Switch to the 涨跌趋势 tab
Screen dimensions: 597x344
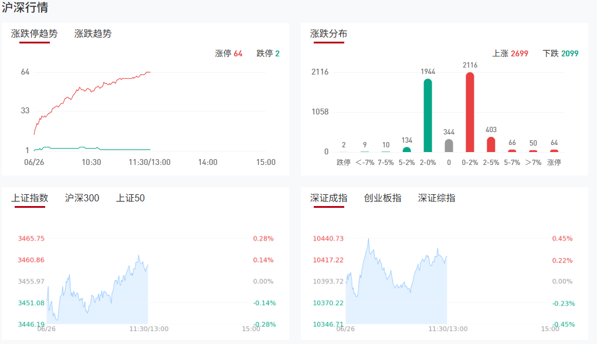[x=93, y=33]
